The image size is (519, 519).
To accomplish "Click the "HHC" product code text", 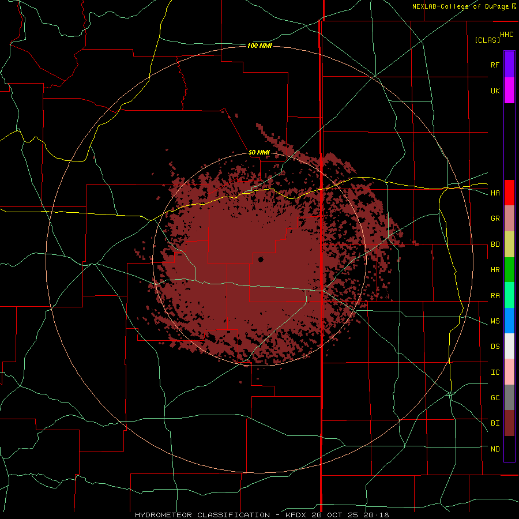I will (x=506, y=35).
